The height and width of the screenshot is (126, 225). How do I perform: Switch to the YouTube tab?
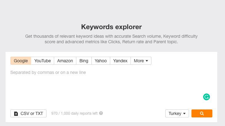[42, 61]
